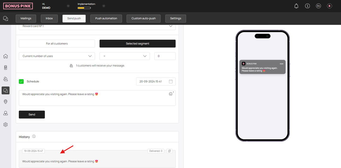
Task: Open the Settings tab
Action: coord(176,19)
